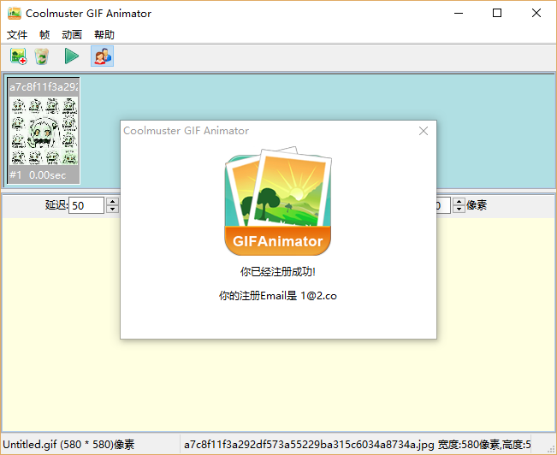Open the 动画 menu
557x455 pixels.
tap(72, 35)
